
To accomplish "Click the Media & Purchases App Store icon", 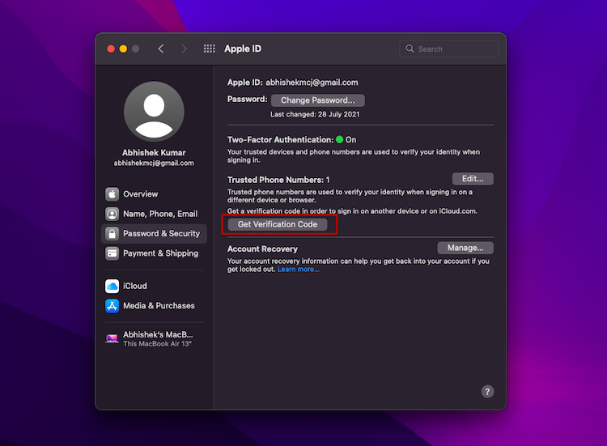I will pyautogui.click(x=112, y=306).
